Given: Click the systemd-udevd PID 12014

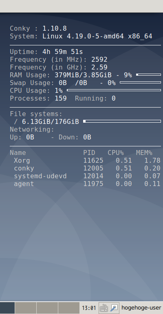Looking at the screenshot, I should coord(93,176).
